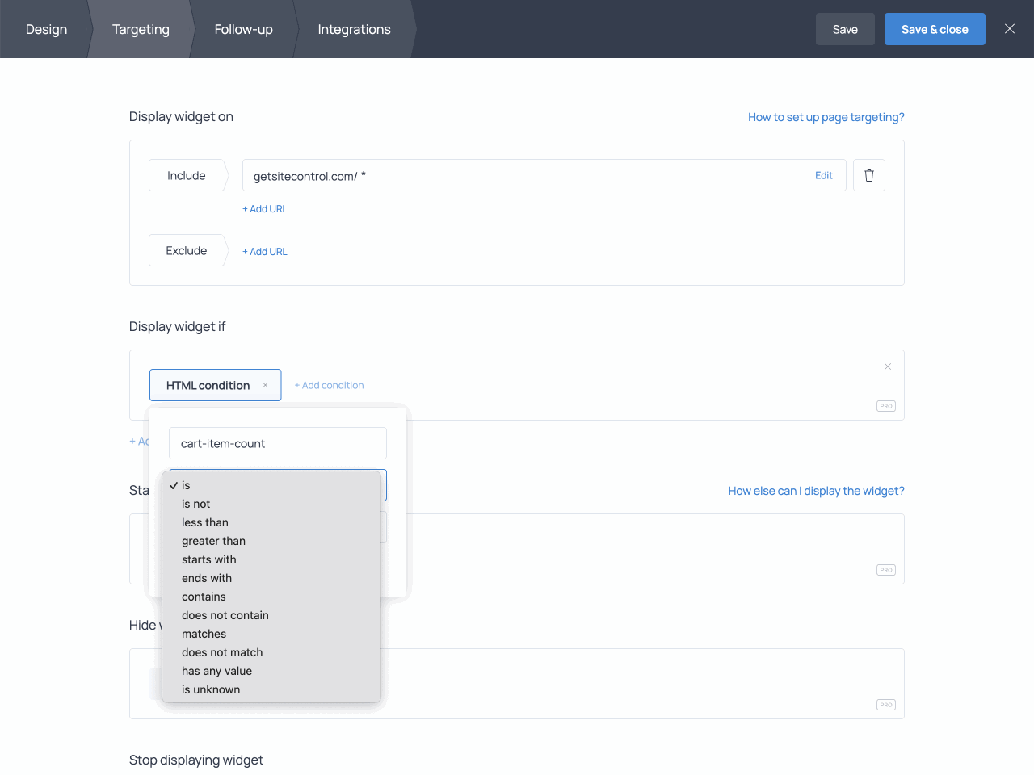Select 'contains' operator option
Viewport: 1034px width, 775px height.
204,597
